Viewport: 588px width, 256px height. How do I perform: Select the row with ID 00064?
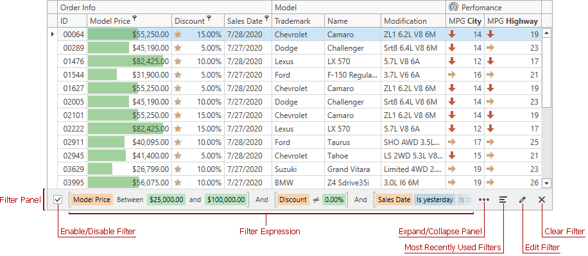[x=299, y=35]
